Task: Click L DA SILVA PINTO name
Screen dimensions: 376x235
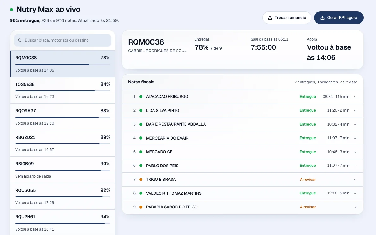Action: (x=163, y=111)
